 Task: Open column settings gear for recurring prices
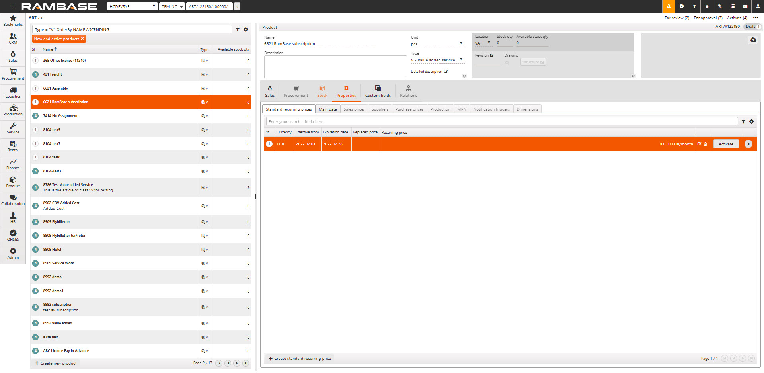(x=751, y=122)
